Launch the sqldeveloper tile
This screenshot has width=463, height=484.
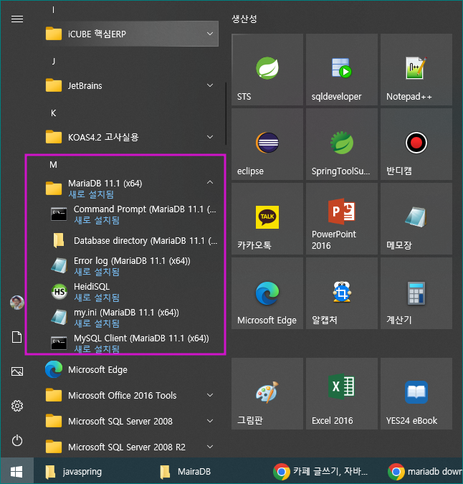point(342,70)
